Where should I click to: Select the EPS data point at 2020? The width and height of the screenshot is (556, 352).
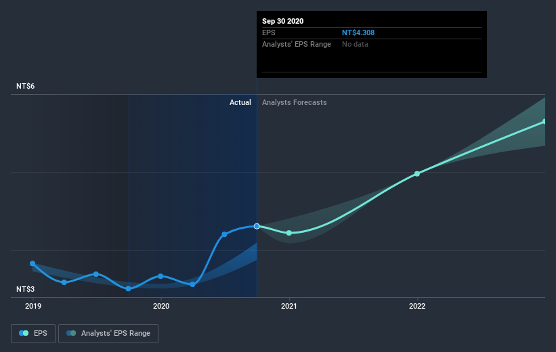click(x=161, y=276)
